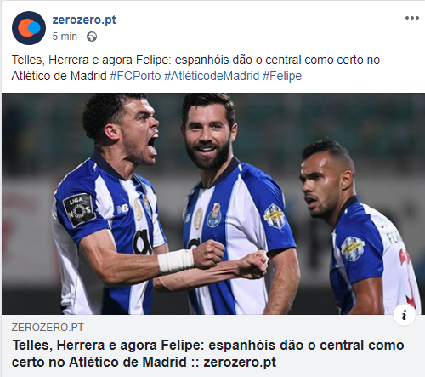The image size is (425, 377).
Task: Open the '5 min' post timestamp
Action: [65, 37]
